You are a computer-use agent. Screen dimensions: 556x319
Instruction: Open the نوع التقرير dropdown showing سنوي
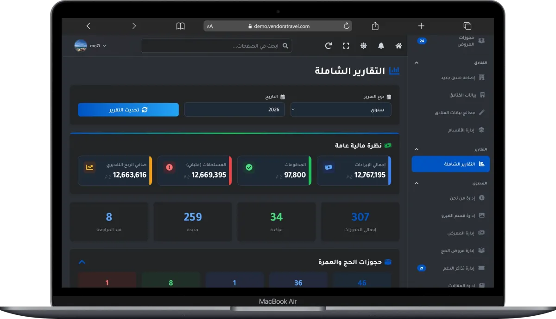(341, 110)
